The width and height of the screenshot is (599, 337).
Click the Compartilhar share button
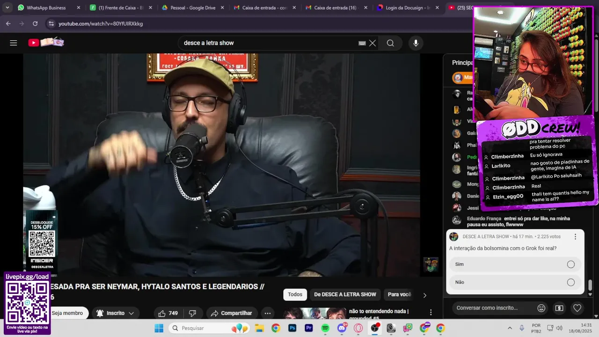[x=231, y=313]
